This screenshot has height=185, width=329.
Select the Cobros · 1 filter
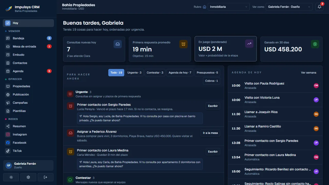[x=212, y=81]
